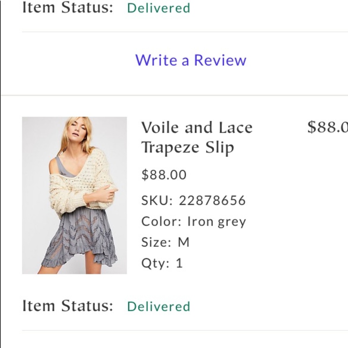The width and height of the screenshot is (348, 348).
Task: Open the Voile and Lace Trapeze Slip title
Action: 197,127
